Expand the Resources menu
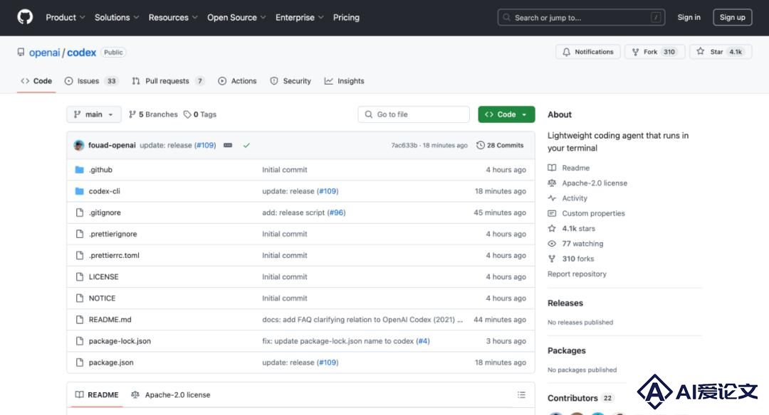The width and height of the screenshot is (769, 415). click(173, 18)
